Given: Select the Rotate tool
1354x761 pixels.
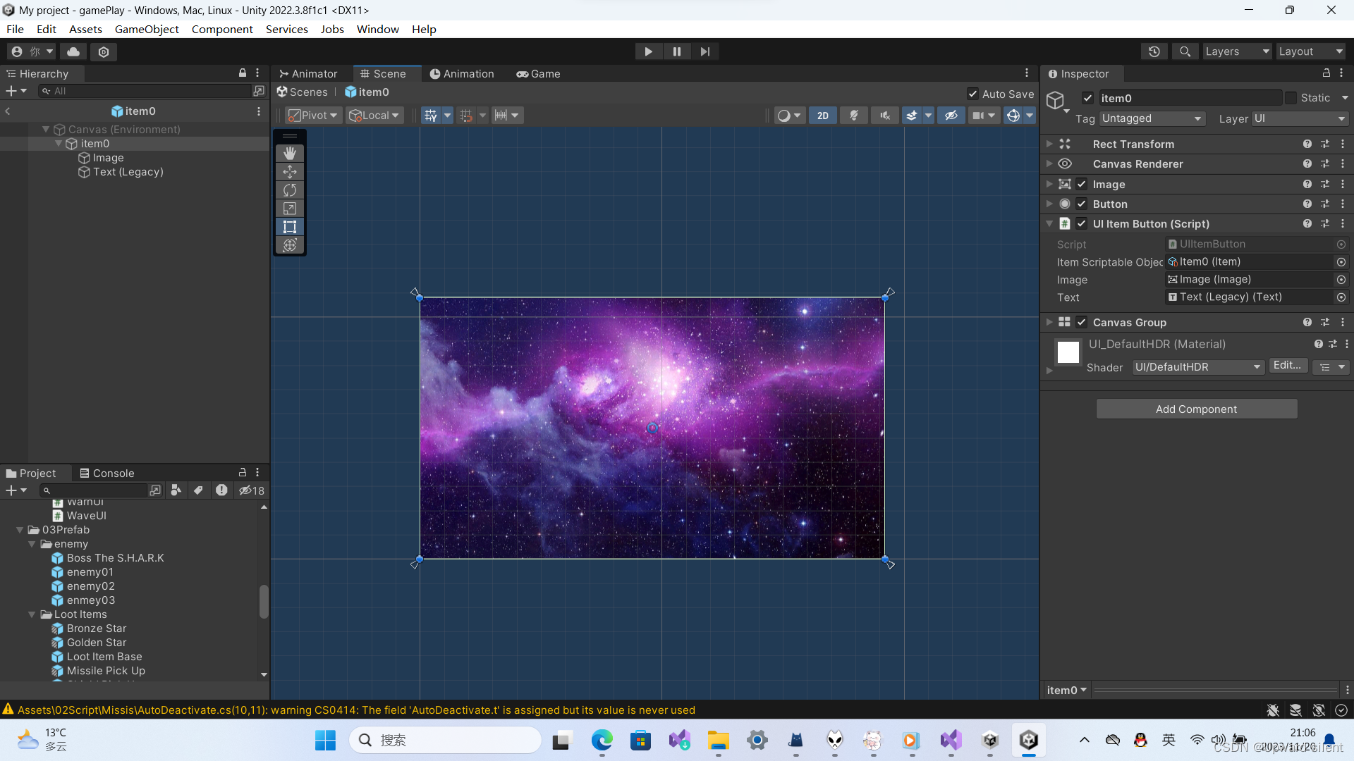Looking at the screenshot, I should (x=289, y=190).
